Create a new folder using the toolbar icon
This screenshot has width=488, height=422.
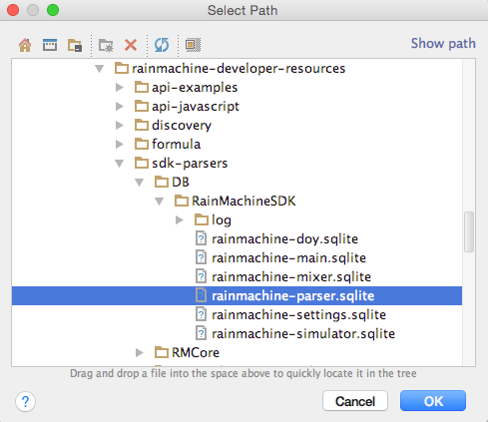tap(106, 45)
